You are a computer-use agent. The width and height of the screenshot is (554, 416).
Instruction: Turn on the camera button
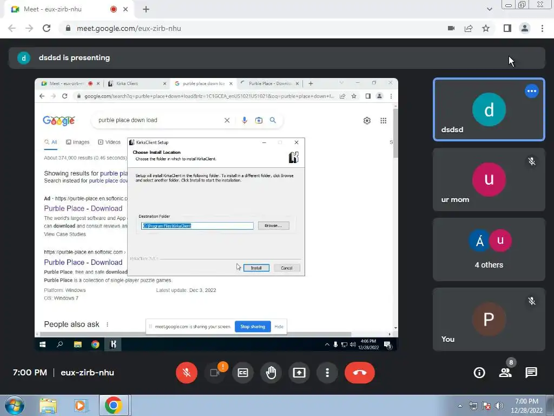[214, 373]
